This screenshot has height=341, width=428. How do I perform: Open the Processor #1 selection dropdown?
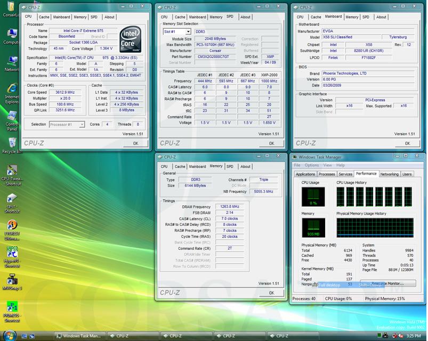[x=66, y=125]
